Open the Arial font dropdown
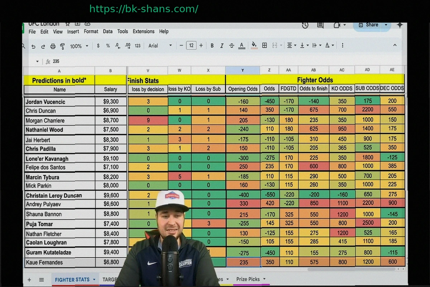Viewport: 430px width, 287px height. coord(160,46)
